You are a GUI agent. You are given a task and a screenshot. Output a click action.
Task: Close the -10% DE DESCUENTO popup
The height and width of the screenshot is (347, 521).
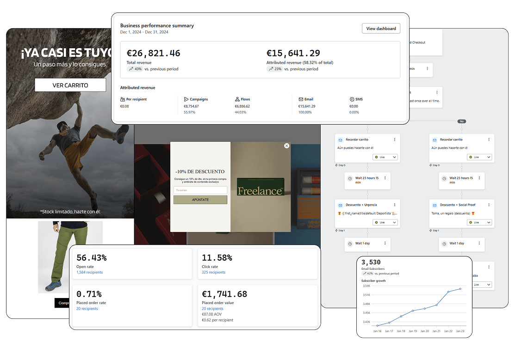[287, 146]
